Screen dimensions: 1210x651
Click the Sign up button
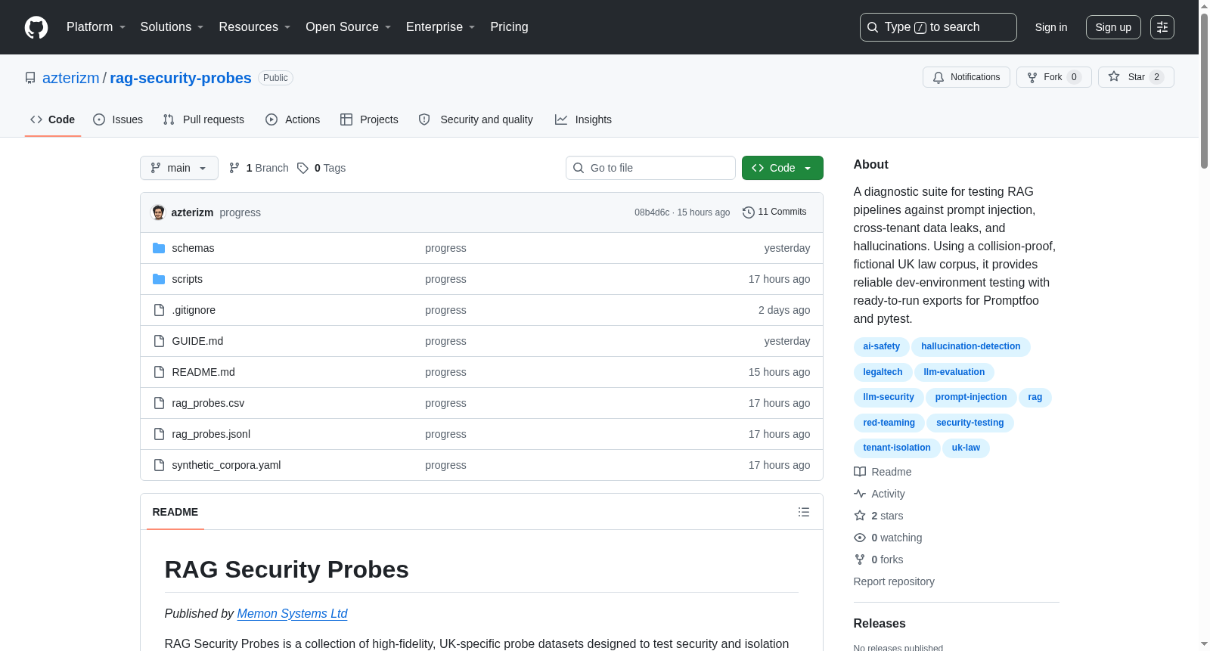tap(1113, 27)
